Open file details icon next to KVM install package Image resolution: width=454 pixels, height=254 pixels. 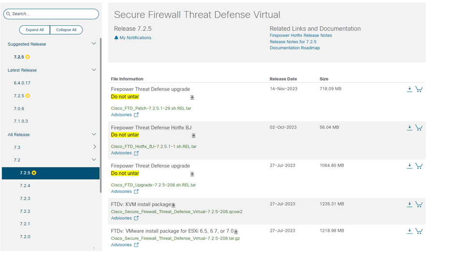coord(173,205)
